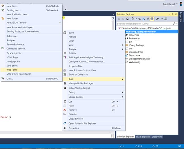Click the Refresh icon in Solution Explorer

pos(144,19)
